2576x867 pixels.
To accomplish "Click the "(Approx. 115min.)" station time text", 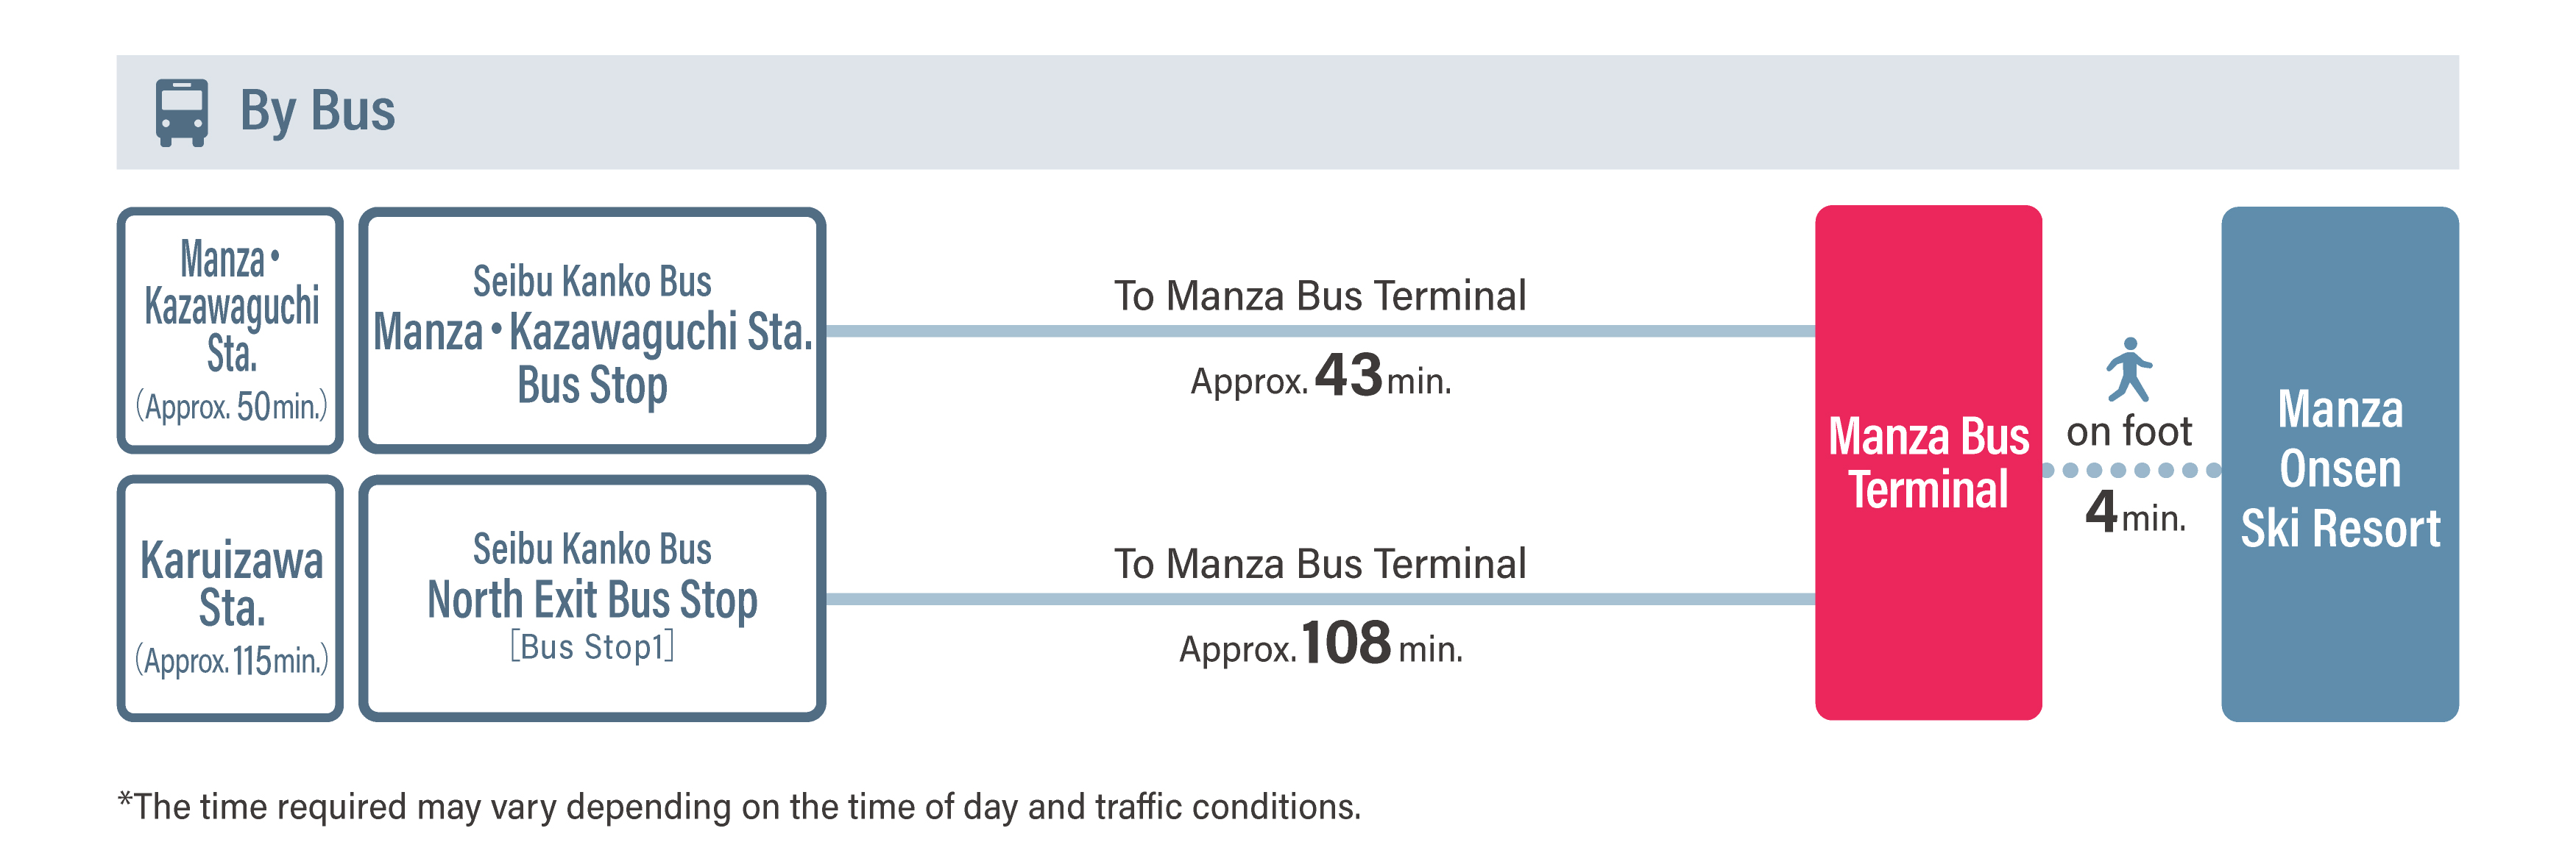I will (x=231, y=660).
